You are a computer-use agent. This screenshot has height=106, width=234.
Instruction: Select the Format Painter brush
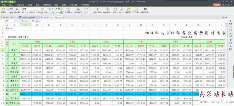pos(17,9)
